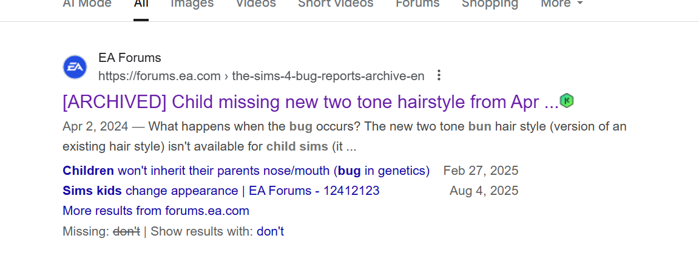Filter results by Forums tab
The image size is (699, 255).
tap(417, 4)
